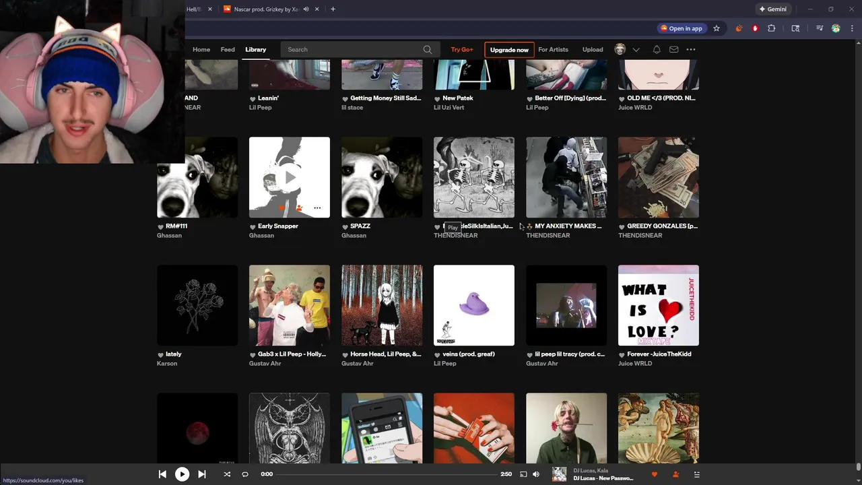Toggle like heart beside veins (prod. greaf)

click(437, 354)
